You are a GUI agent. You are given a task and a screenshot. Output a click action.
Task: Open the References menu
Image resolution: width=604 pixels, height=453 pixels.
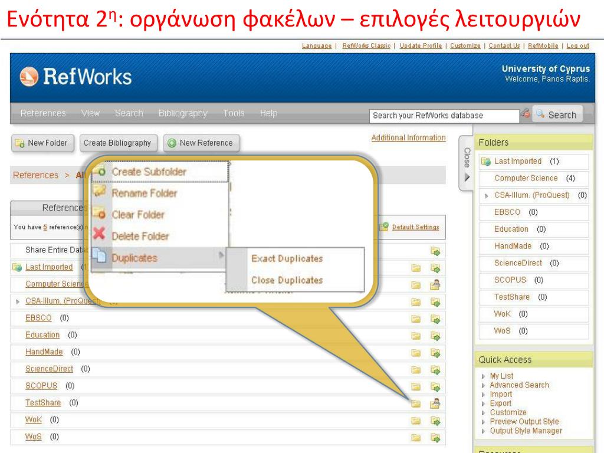point(43,113)
